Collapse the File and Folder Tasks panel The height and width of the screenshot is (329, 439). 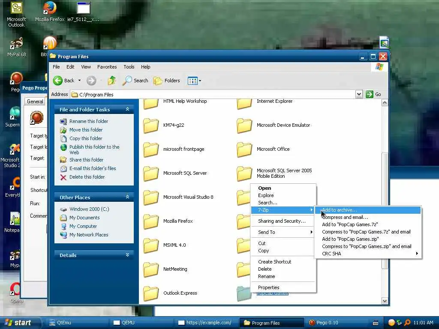pyautogui.click(x=127, y=109)
